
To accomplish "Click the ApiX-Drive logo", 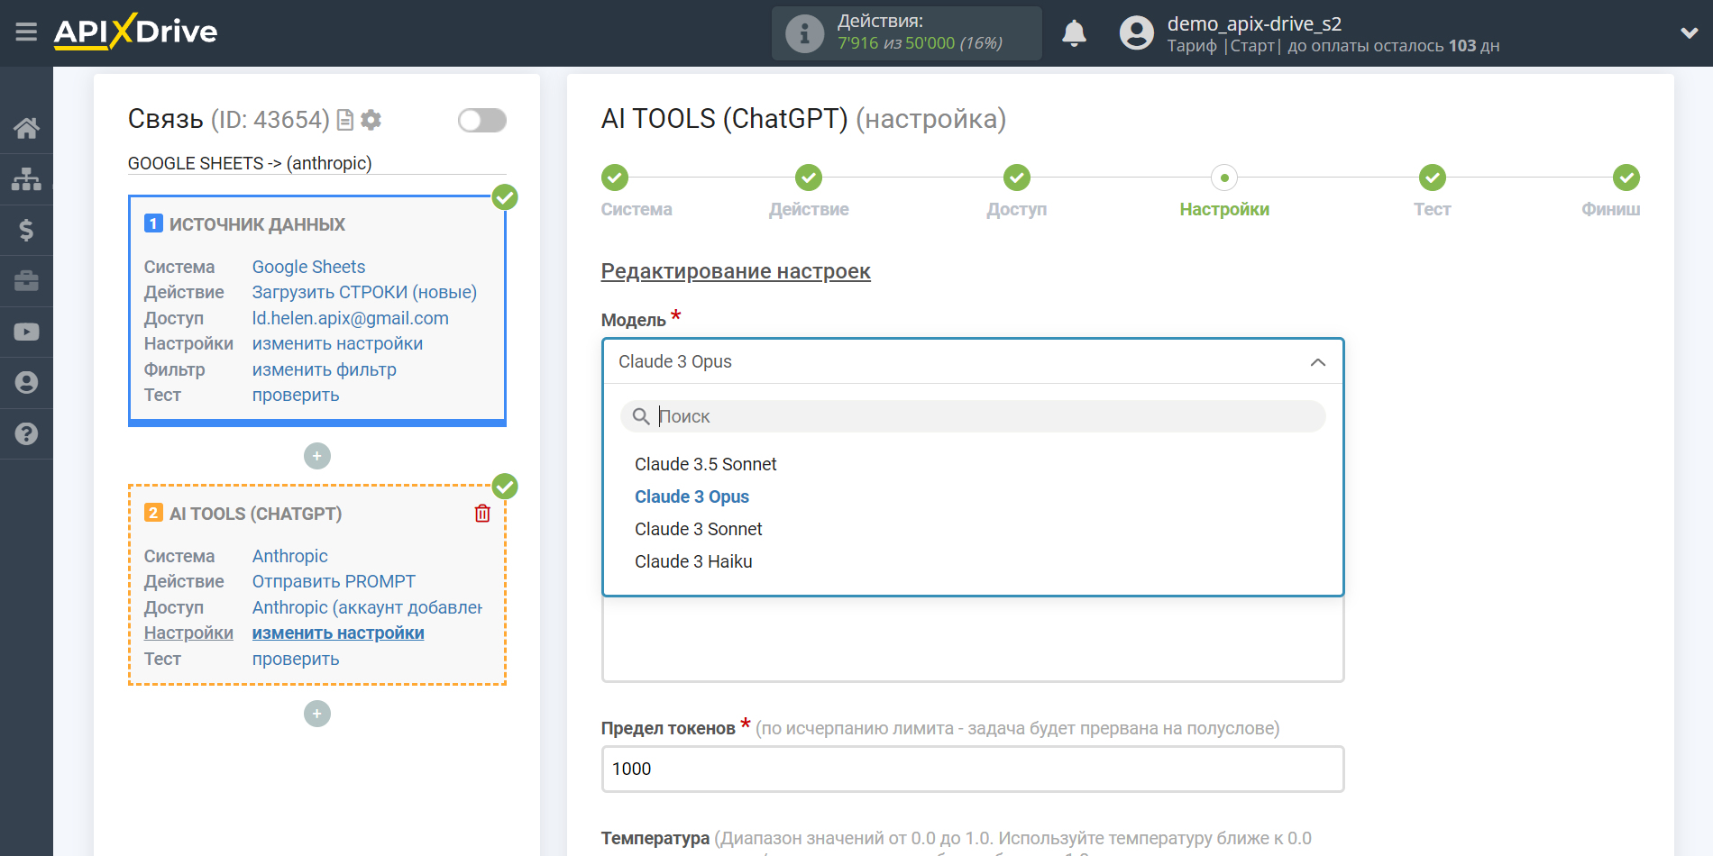I will (x=135, y=32).
